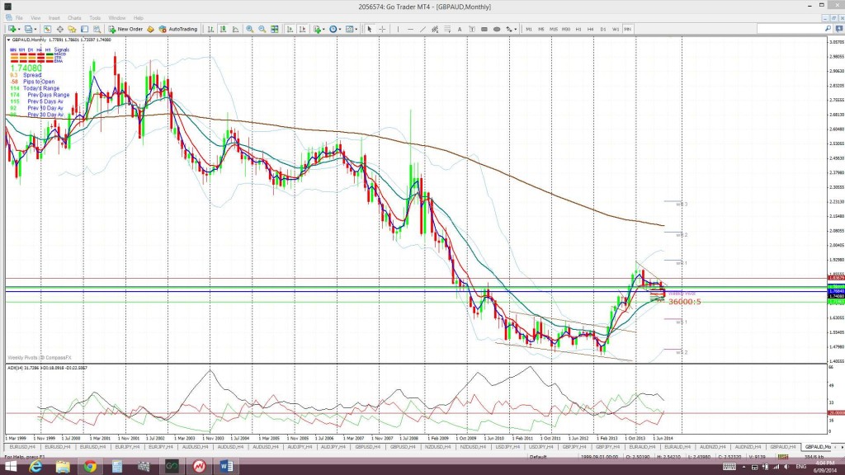Open Google Chrome from the taskbar
Viewport: 845px width, 475px height.
pyautogui.click(x=90, y=467)
